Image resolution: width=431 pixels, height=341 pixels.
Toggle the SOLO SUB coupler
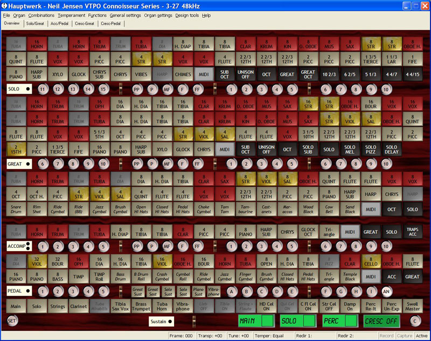(x=308, y=149)
